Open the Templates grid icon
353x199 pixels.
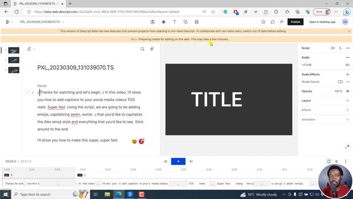(x=196, y=22)
